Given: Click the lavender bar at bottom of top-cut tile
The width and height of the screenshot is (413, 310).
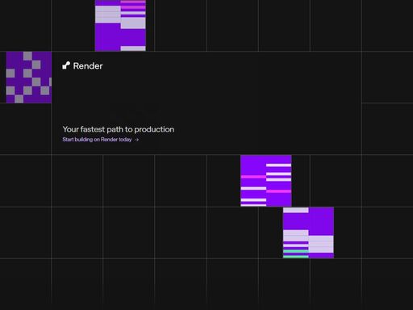Looking at the screenshot, I should [x=133, y=48].
